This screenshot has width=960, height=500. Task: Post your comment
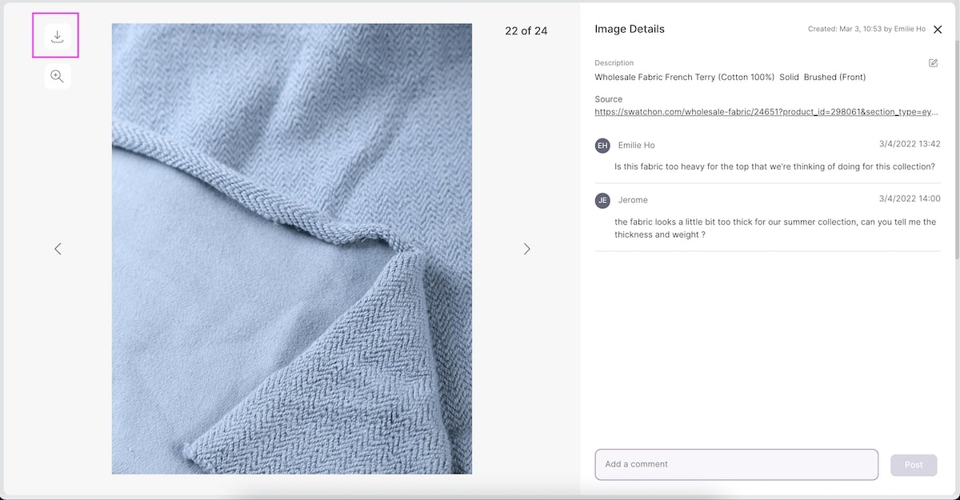coord(913,465)
